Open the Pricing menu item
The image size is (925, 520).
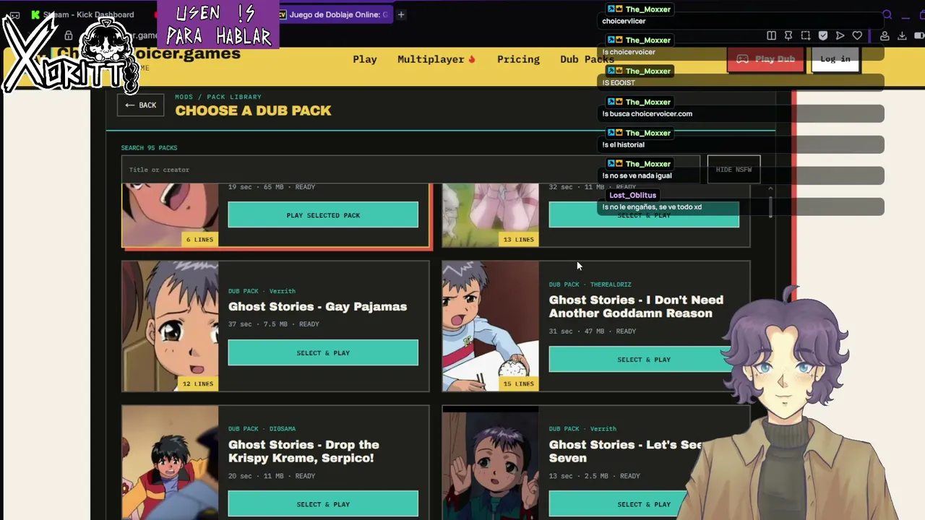click(x=518, y=59)
